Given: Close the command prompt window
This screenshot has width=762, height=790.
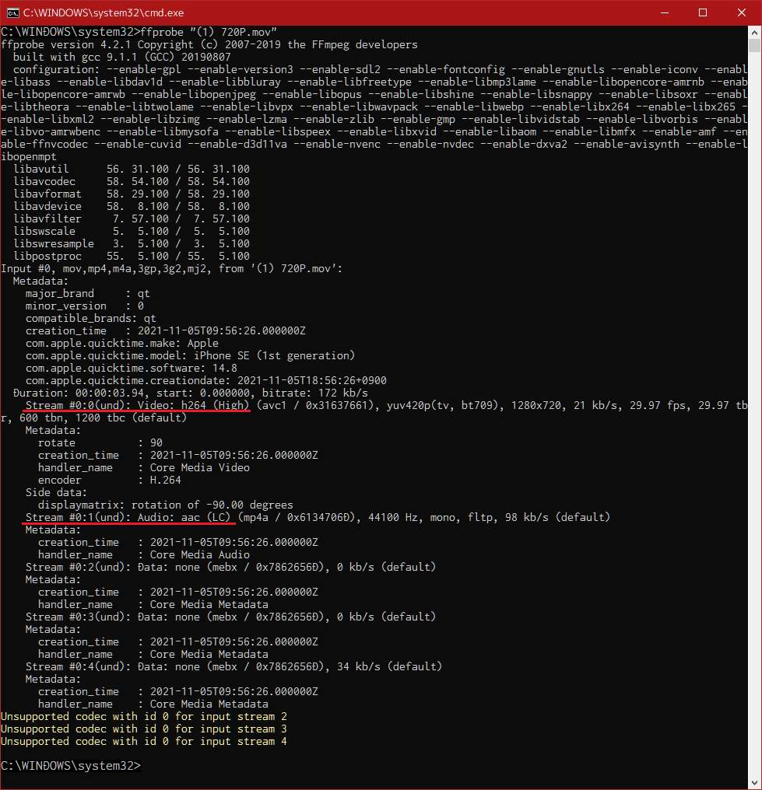Looking at the screenshot, I should pyautogui.click(x=741, y=12).
